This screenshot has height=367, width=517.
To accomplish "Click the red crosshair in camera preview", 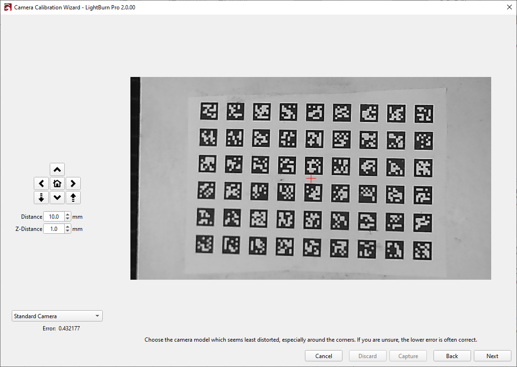I will click(311, 178).
